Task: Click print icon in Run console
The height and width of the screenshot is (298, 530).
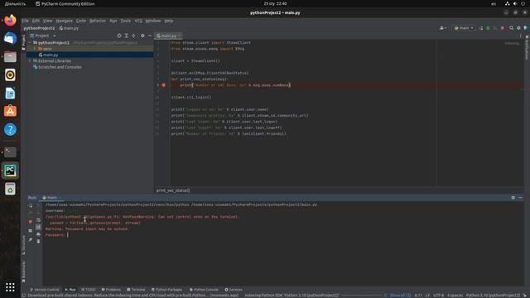Action: (x=38, y=234)
